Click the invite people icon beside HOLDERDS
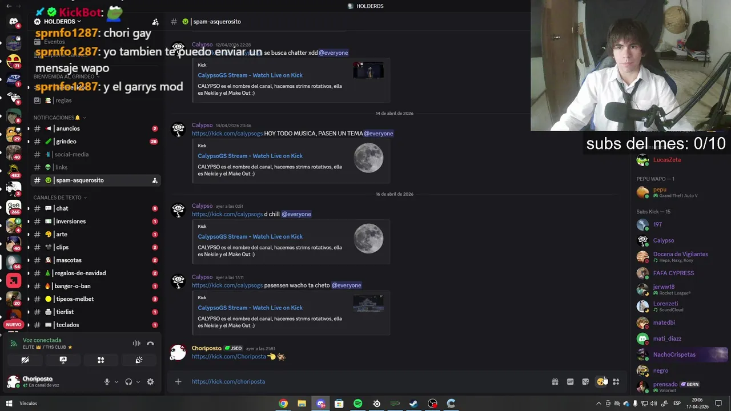Viewport: 731px width, 411px height. click(x=155, y=22)
